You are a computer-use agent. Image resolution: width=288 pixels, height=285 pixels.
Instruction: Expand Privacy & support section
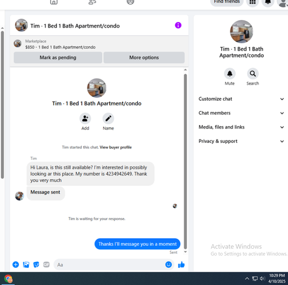[x=241, y=141]
